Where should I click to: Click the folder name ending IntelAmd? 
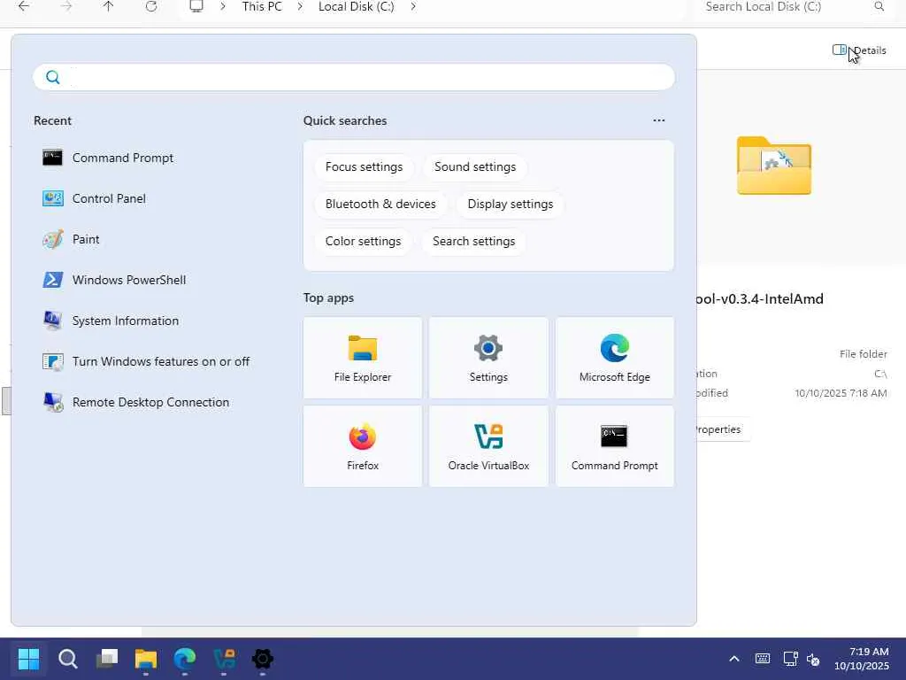760,299
